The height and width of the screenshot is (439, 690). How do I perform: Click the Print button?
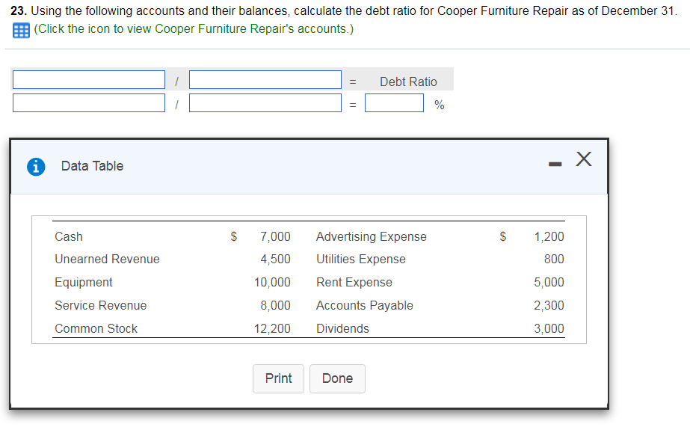coord(278,378)
